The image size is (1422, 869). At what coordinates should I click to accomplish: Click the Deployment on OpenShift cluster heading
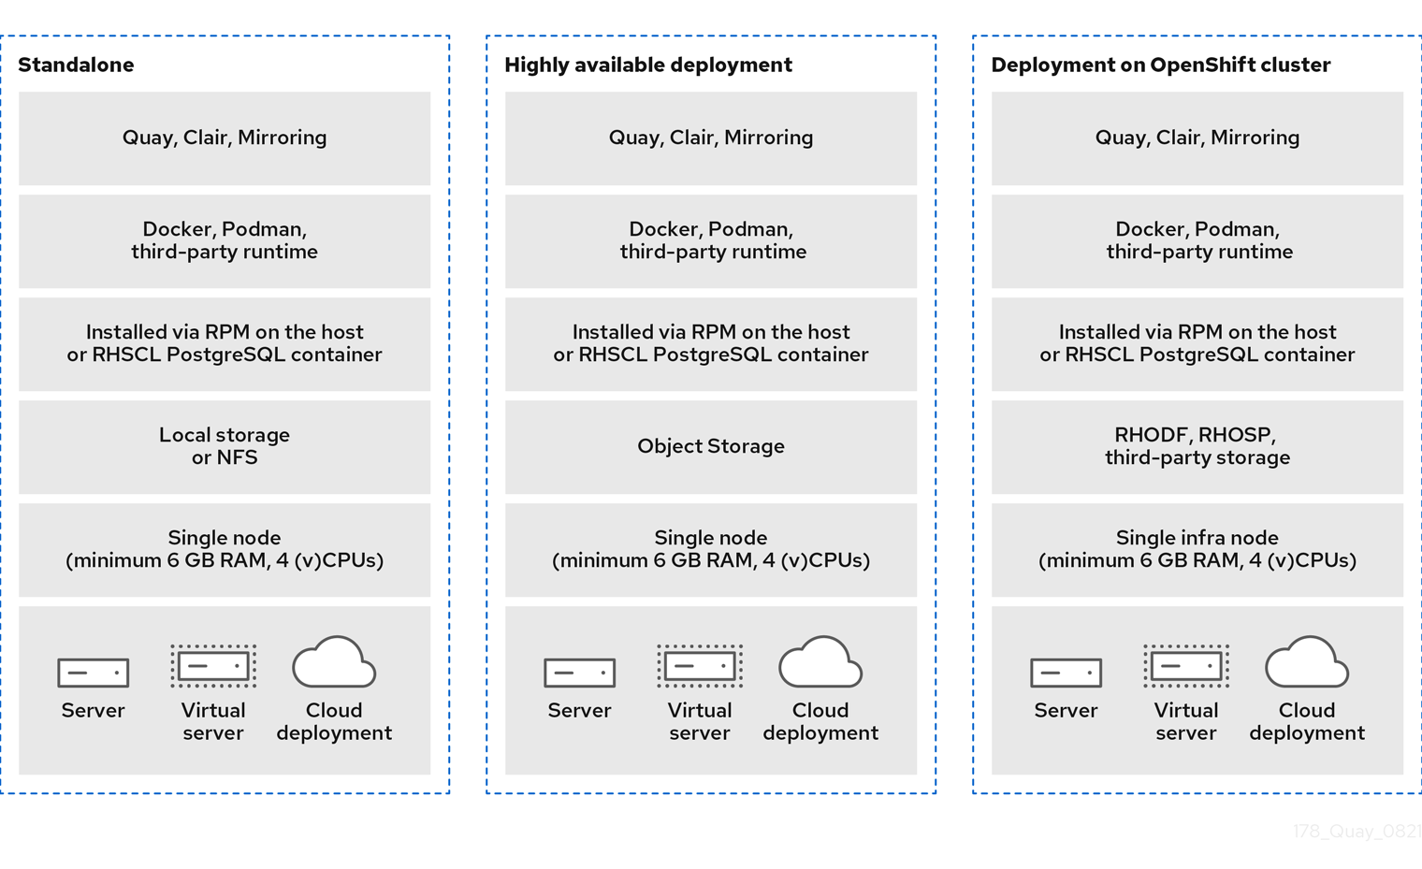pyautogui.click(x=1160, y=65)
